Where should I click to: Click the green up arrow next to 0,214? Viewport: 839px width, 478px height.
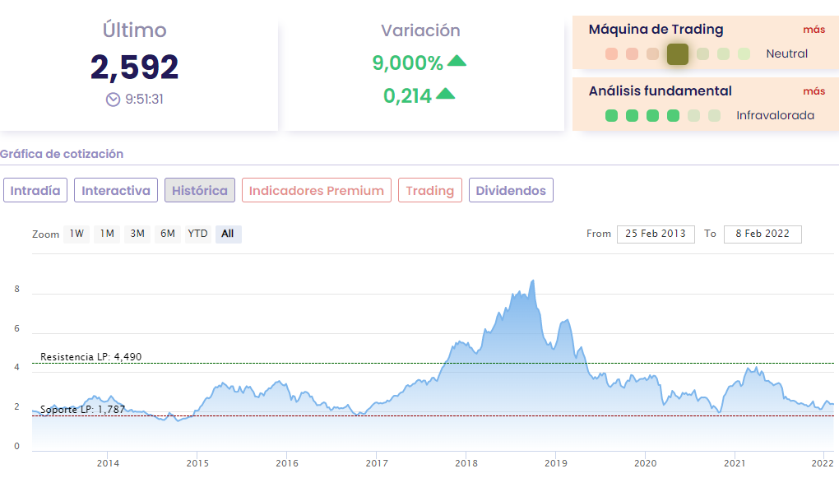tap(445, 94)
